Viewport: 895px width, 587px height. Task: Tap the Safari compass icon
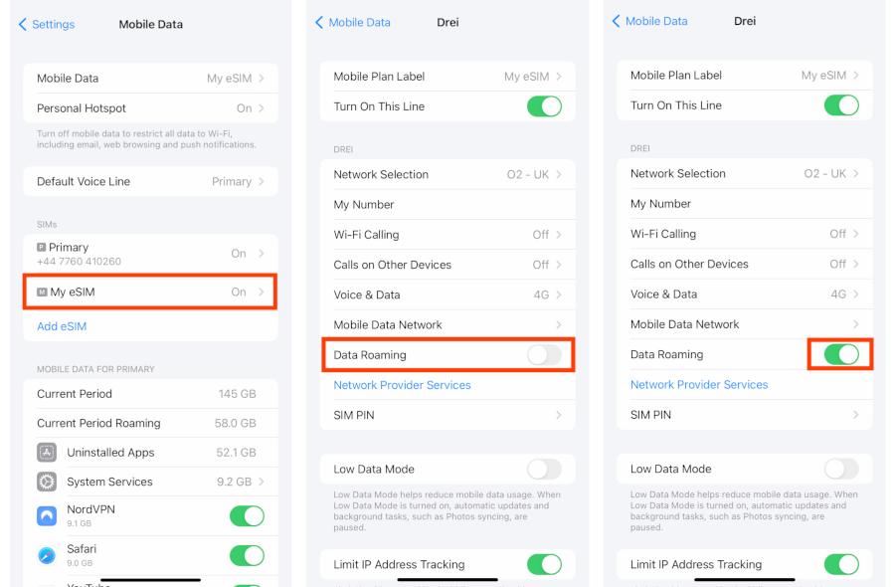47,554
